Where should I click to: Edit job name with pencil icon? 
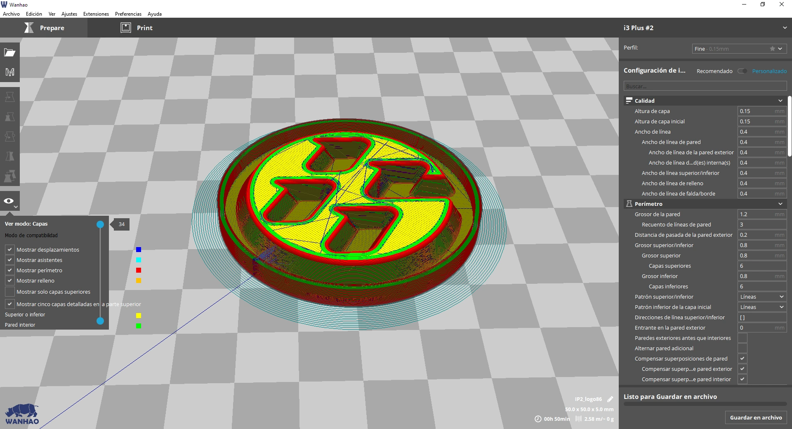[x=610, y=399]
